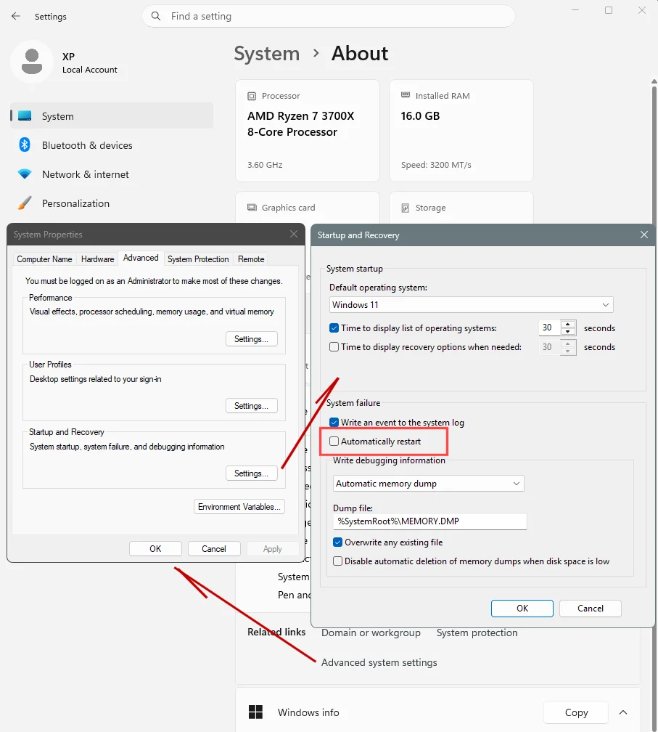Switch to the Hardware tab
This screenshot has width=658, height=732.
click(97, 259)
